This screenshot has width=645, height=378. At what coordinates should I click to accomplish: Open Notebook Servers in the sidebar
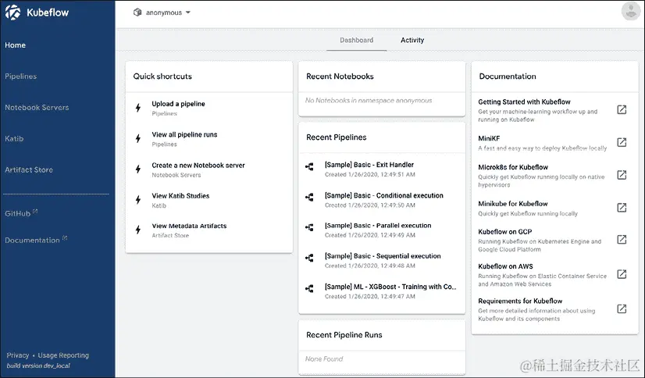37,107
